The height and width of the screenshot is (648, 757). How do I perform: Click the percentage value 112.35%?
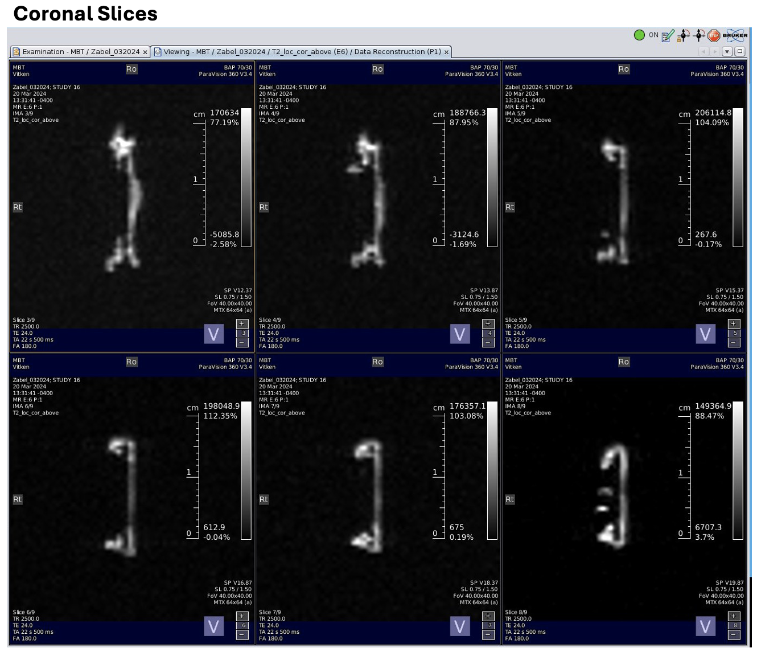tap(220, 416)
